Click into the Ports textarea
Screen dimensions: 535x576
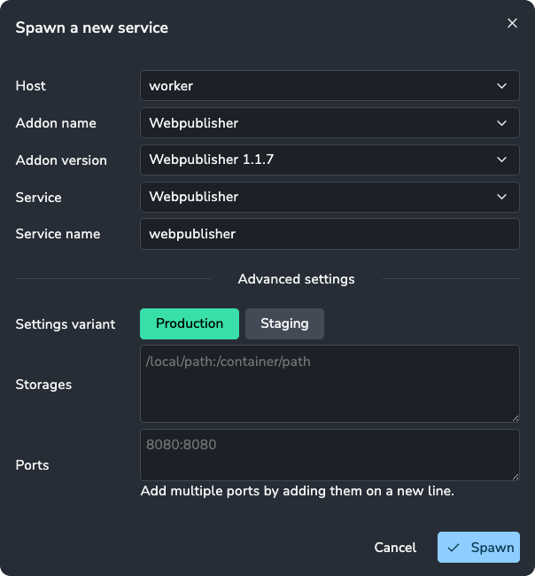(329, 455)
